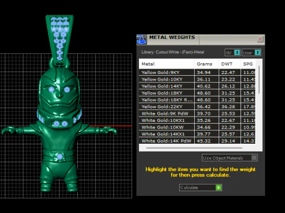Select the Yellow Gold:9KY row
The height and width of the screenshot is (213, 285).
tap(197, 72)
